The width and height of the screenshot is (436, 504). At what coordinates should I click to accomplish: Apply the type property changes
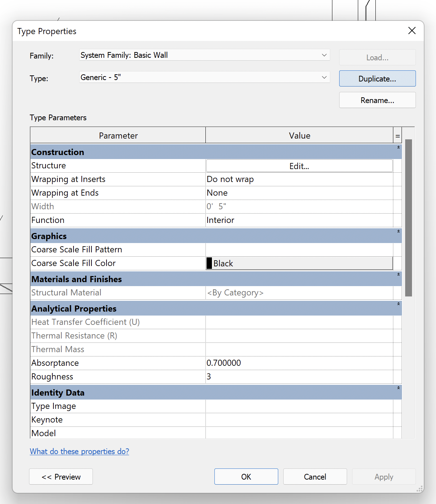tap(383, 476)
